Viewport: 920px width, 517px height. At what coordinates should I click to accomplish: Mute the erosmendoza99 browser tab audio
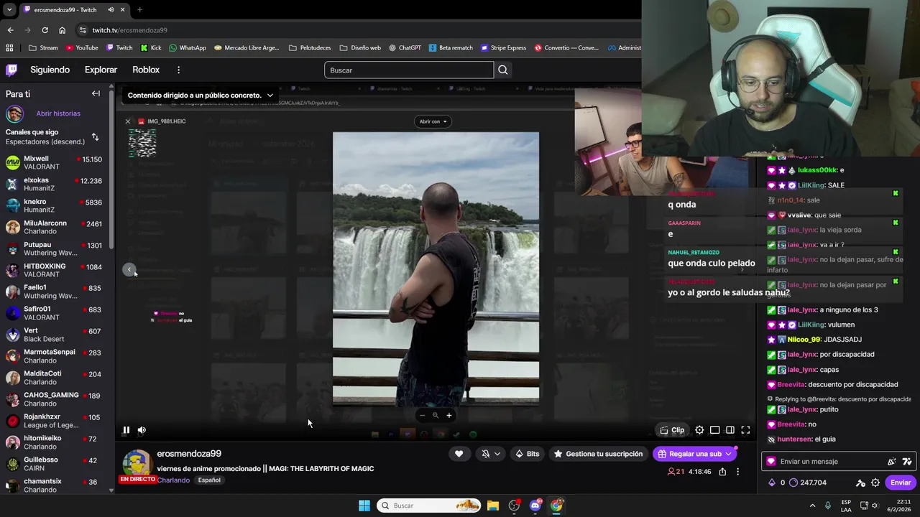(x=111, y=10)
